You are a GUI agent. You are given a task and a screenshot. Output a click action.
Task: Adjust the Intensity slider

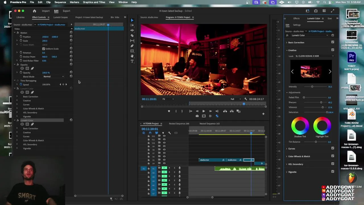312,87
